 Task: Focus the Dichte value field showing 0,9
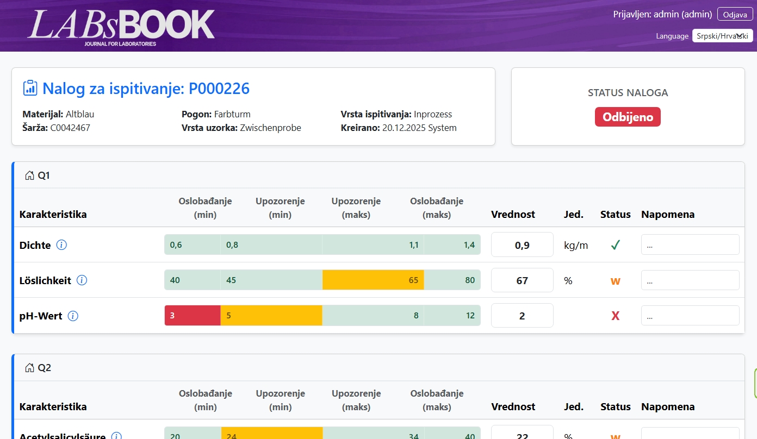(522, 245)
